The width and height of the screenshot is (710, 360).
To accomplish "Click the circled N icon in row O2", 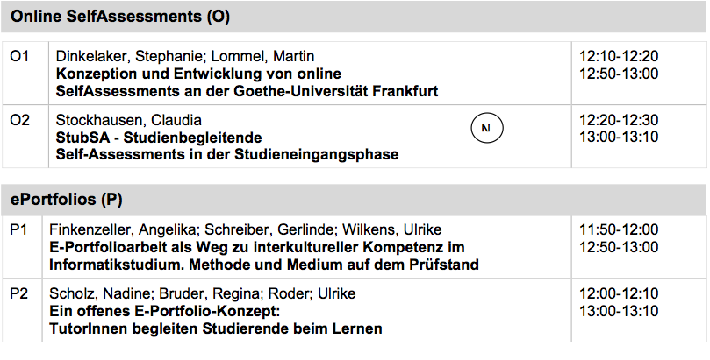I will pos(487,128).
